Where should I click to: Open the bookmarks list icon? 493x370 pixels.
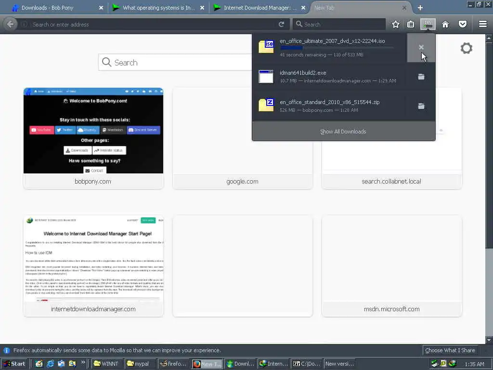(x=411, y=24)
